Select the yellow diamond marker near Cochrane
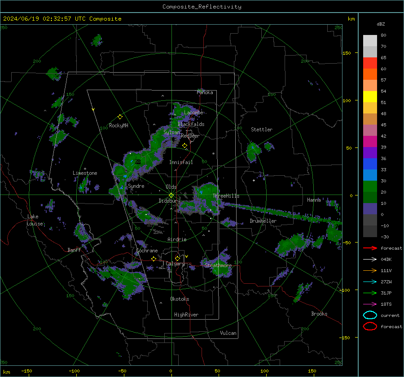Screen dimensions: 404x377 154,259
